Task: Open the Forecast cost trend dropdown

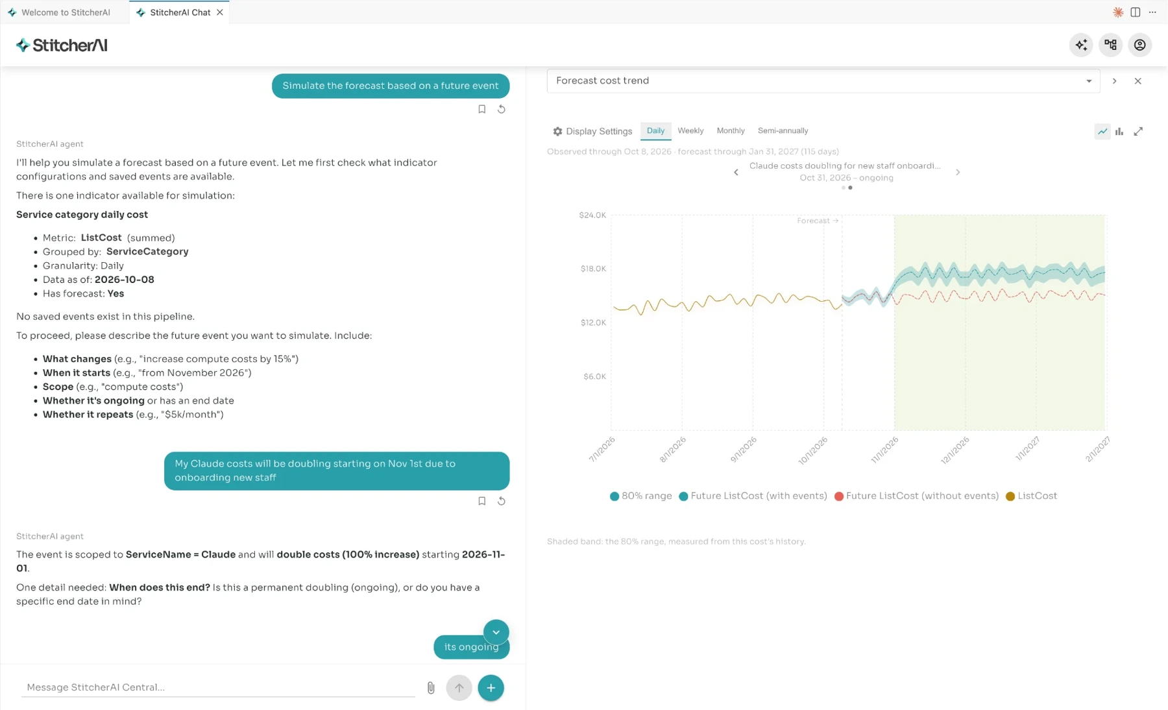Action: [x=823, y=81]
